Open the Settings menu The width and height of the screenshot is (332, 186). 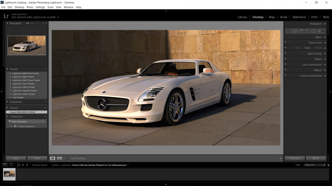[40, 7]
